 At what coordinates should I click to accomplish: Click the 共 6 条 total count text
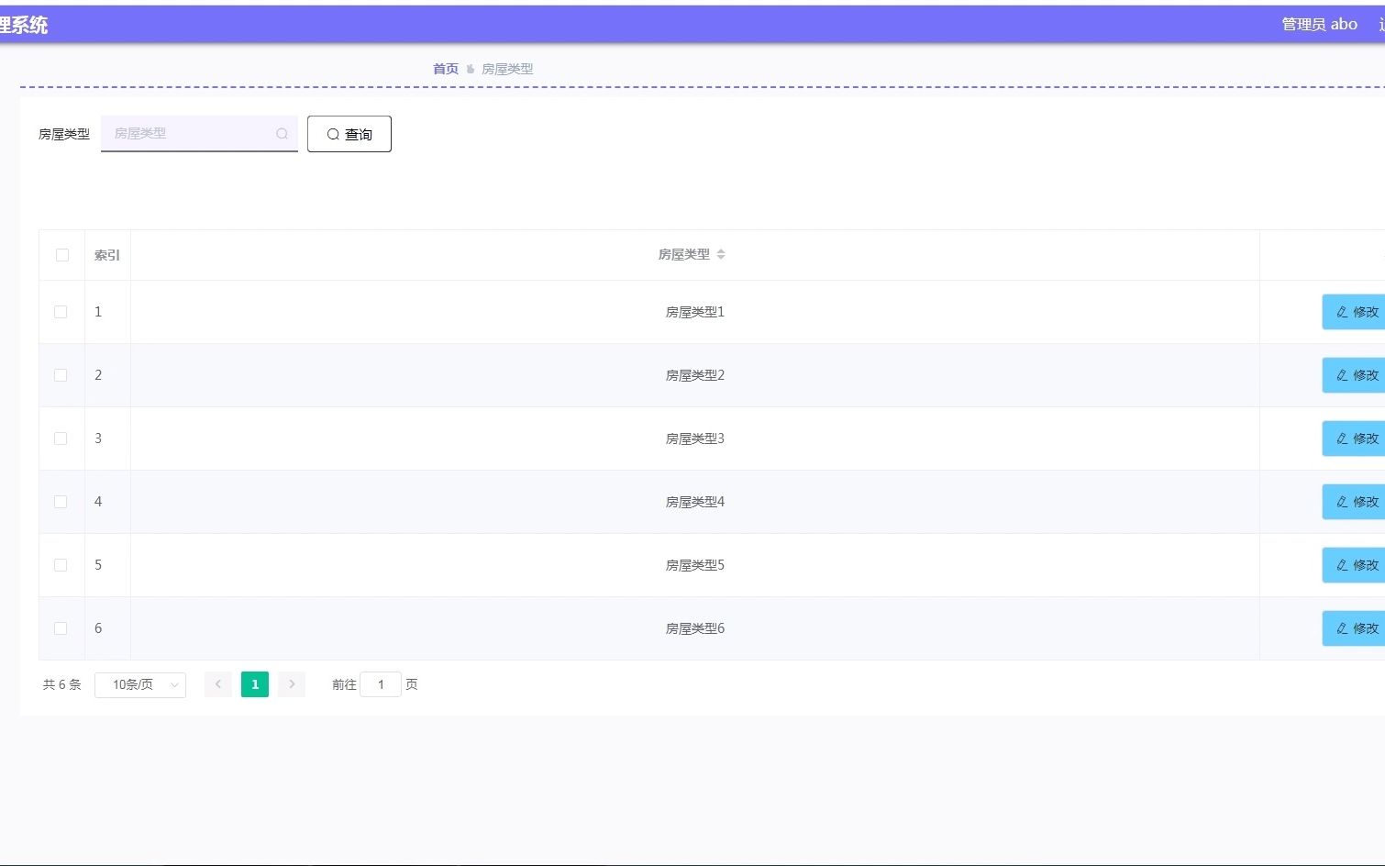pos(62,684)
